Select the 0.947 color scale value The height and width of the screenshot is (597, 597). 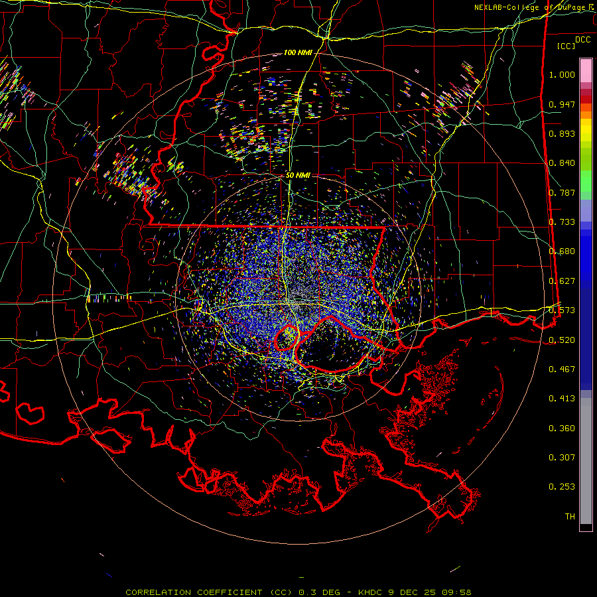click(562, 104)
